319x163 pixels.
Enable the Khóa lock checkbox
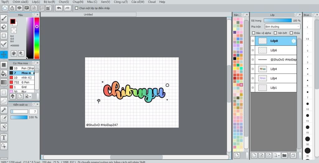coord(291,33)
